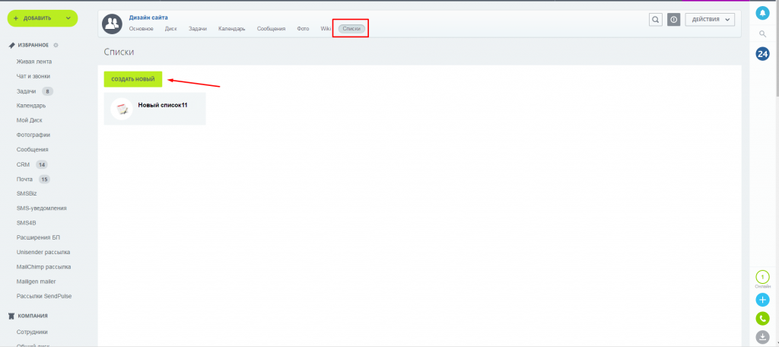Click the gray download icon
779x347 pixels.
click(762, 336)
